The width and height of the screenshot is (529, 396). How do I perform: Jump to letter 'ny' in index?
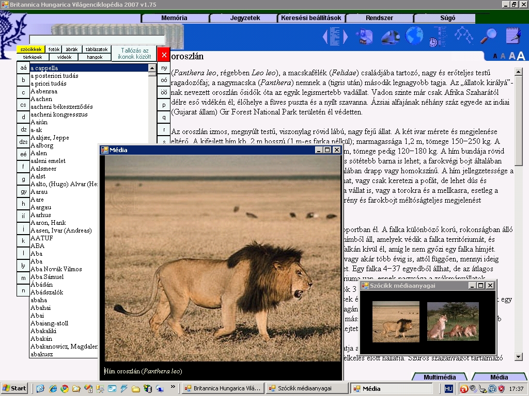[x=164, y=68]
